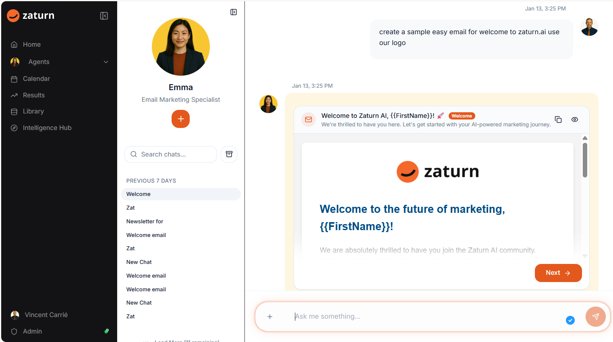Click the blue checkmark badge icon

click(x=570, y=320)
